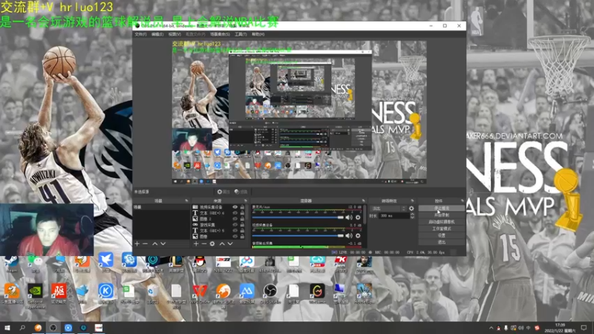Open the 工具(T) menu
Image resolution: width=594 pixels, height=334 pixels.
[x=241, y=34]
